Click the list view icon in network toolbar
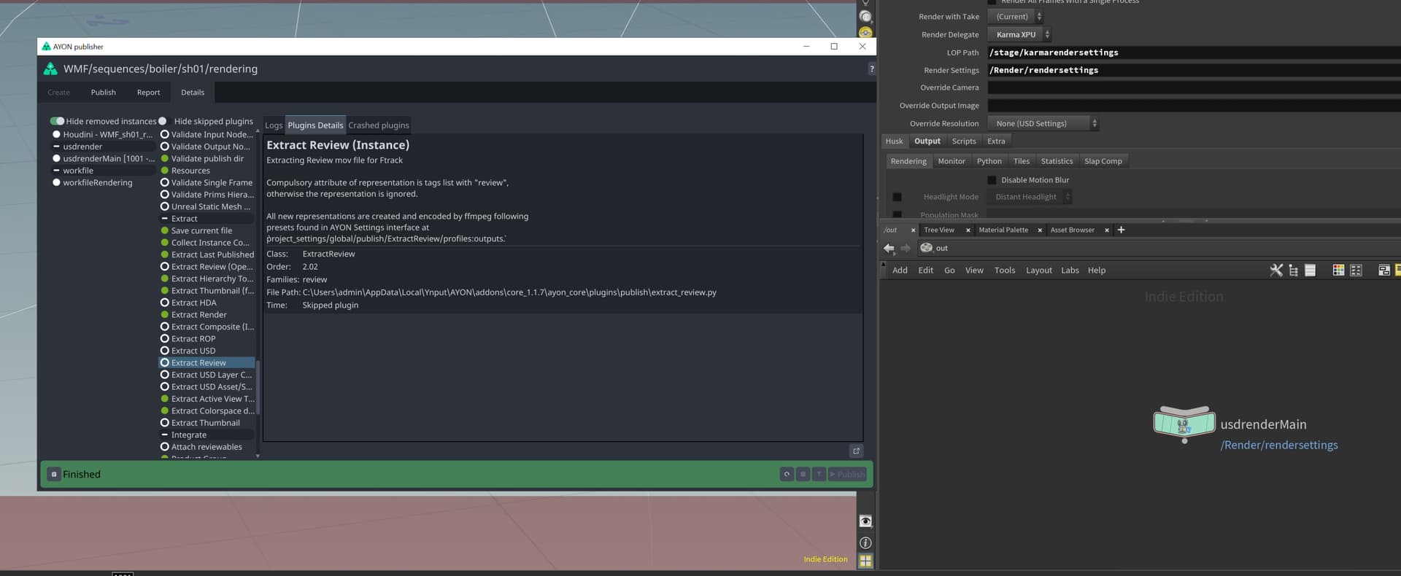The height and width of the screenshot is (576, 1401). pos(1310,270)
